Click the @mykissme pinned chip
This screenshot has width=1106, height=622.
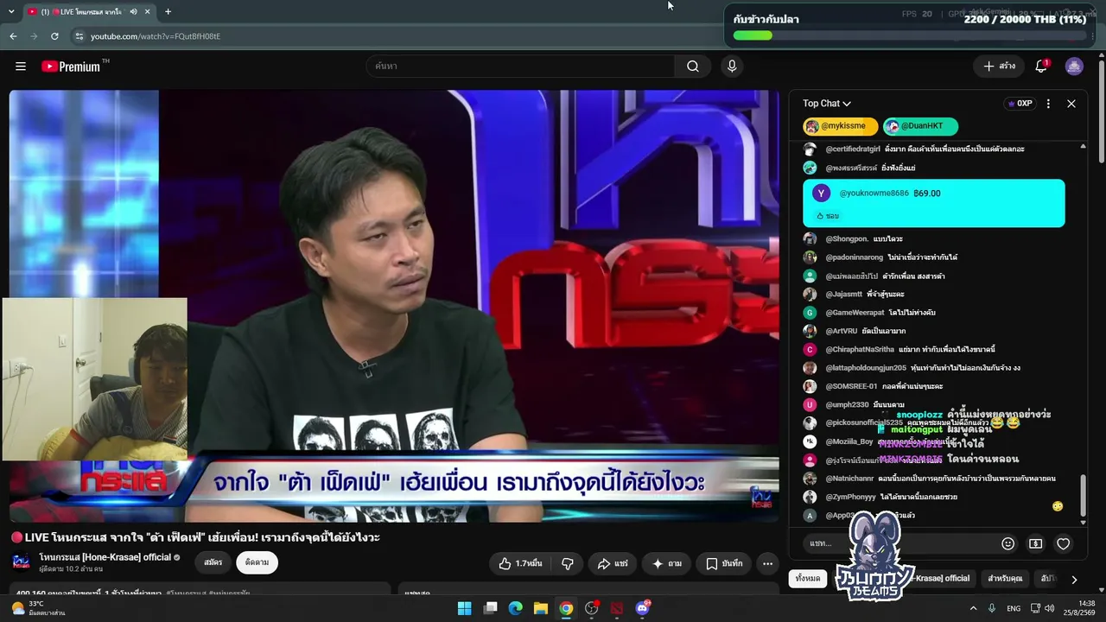pyautogui.click(x=840, y=126)
